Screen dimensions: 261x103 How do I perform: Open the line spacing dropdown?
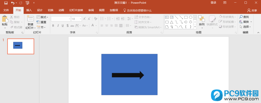130,19
